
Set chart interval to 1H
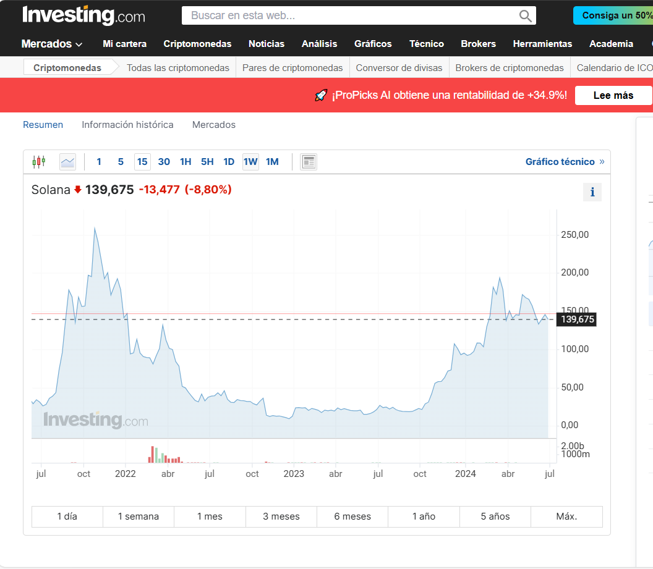(186, 162)
